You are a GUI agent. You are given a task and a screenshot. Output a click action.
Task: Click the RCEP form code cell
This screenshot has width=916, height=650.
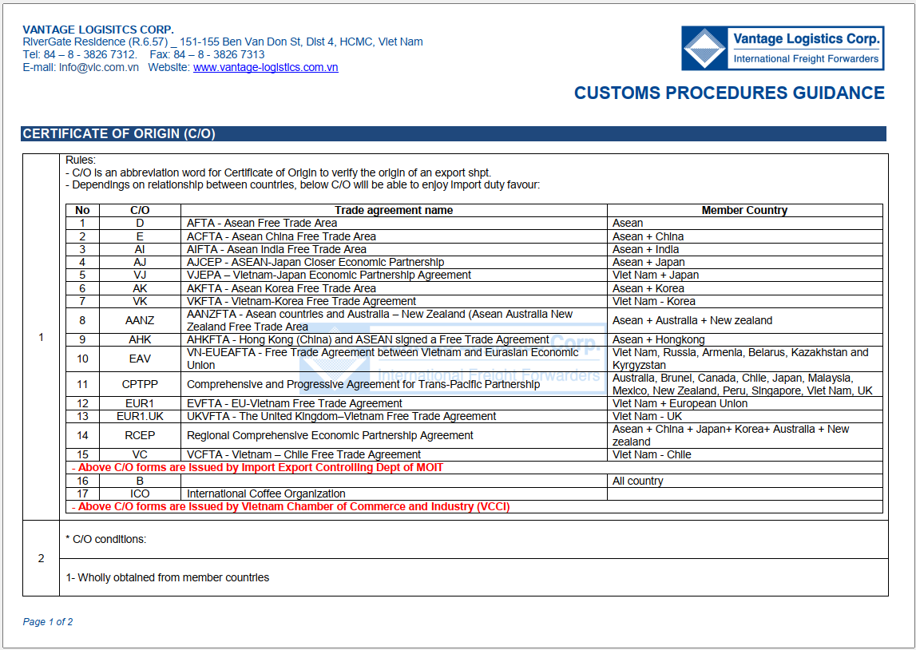coord(140,435)
